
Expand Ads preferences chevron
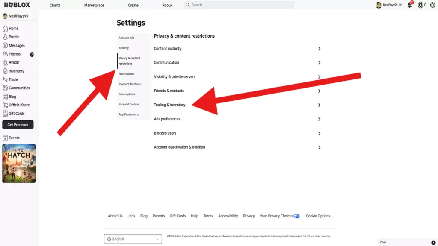tap(319, 119)
